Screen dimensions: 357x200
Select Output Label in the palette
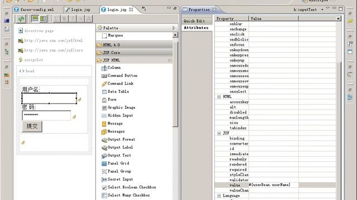(x=117, y=147)
